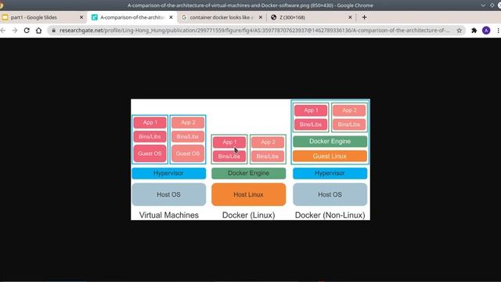The image size is (501, 282).
Task: Bookmark this page with the star
Action: 460,31
